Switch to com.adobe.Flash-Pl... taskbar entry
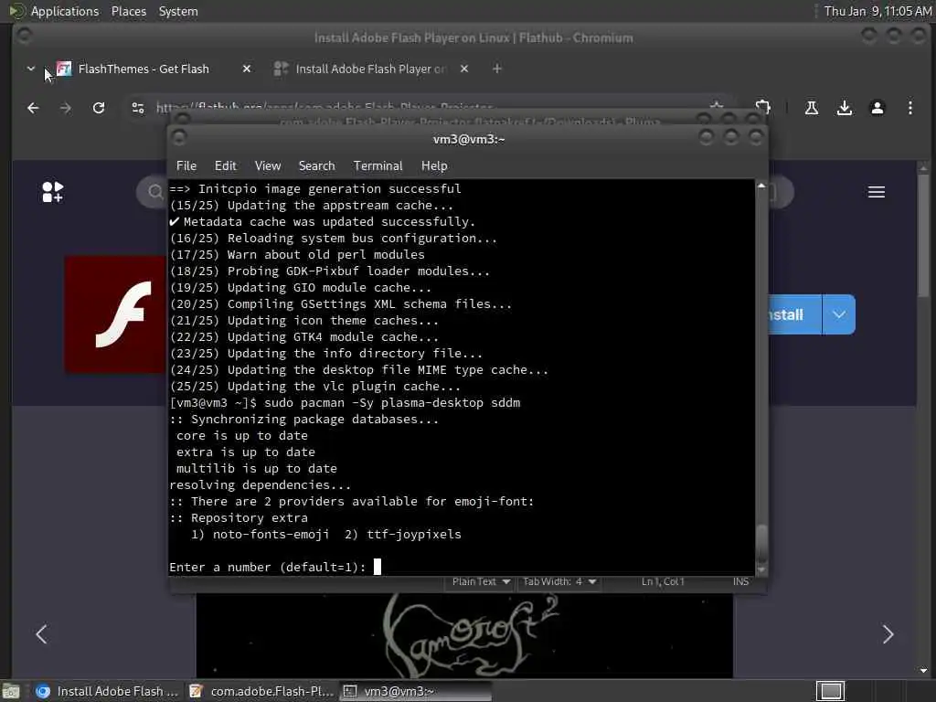The image size is (936, 702). pyautogui.click(x=262, y=691)
